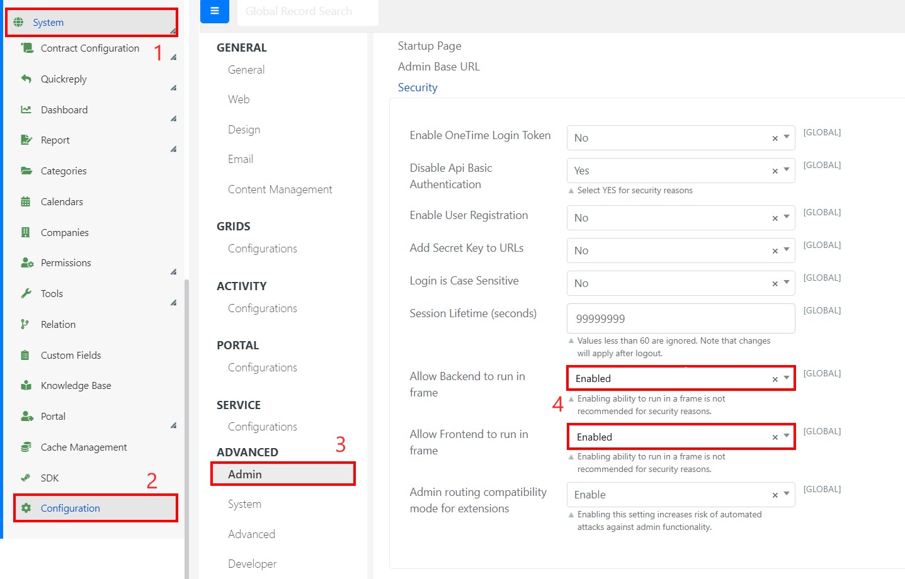Click the SDK key icon
Viewport: 905px width, 579px height.
[x=26, y=478]
